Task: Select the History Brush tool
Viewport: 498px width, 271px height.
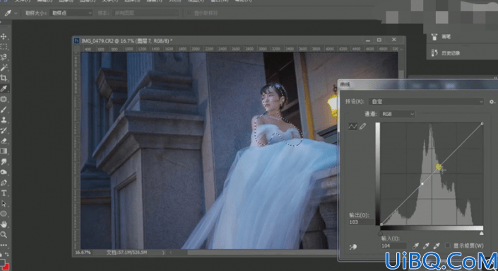Action: click(x=4, y=130)
